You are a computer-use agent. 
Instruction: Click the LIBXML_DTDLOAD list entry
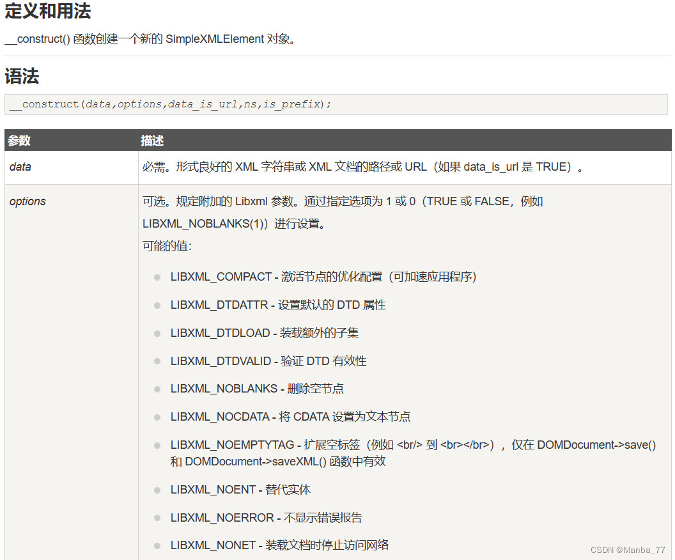click(x=265, y=332)
